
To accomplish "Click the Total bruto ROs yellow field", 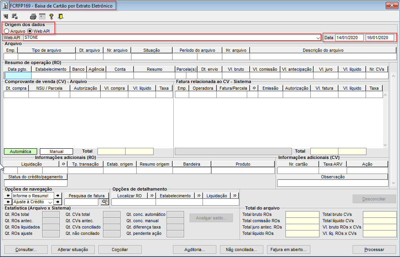I will pyautogui.click(x=302, y=214).
